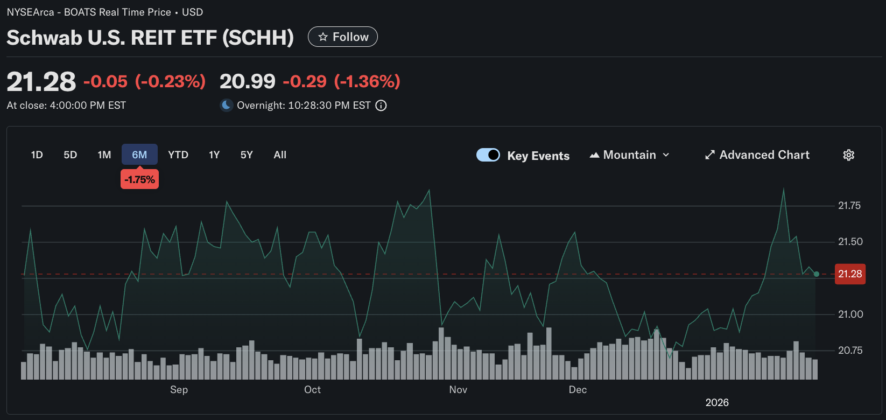
Task: Open chart settings gear icon
Action: click(x=849, y=155)
